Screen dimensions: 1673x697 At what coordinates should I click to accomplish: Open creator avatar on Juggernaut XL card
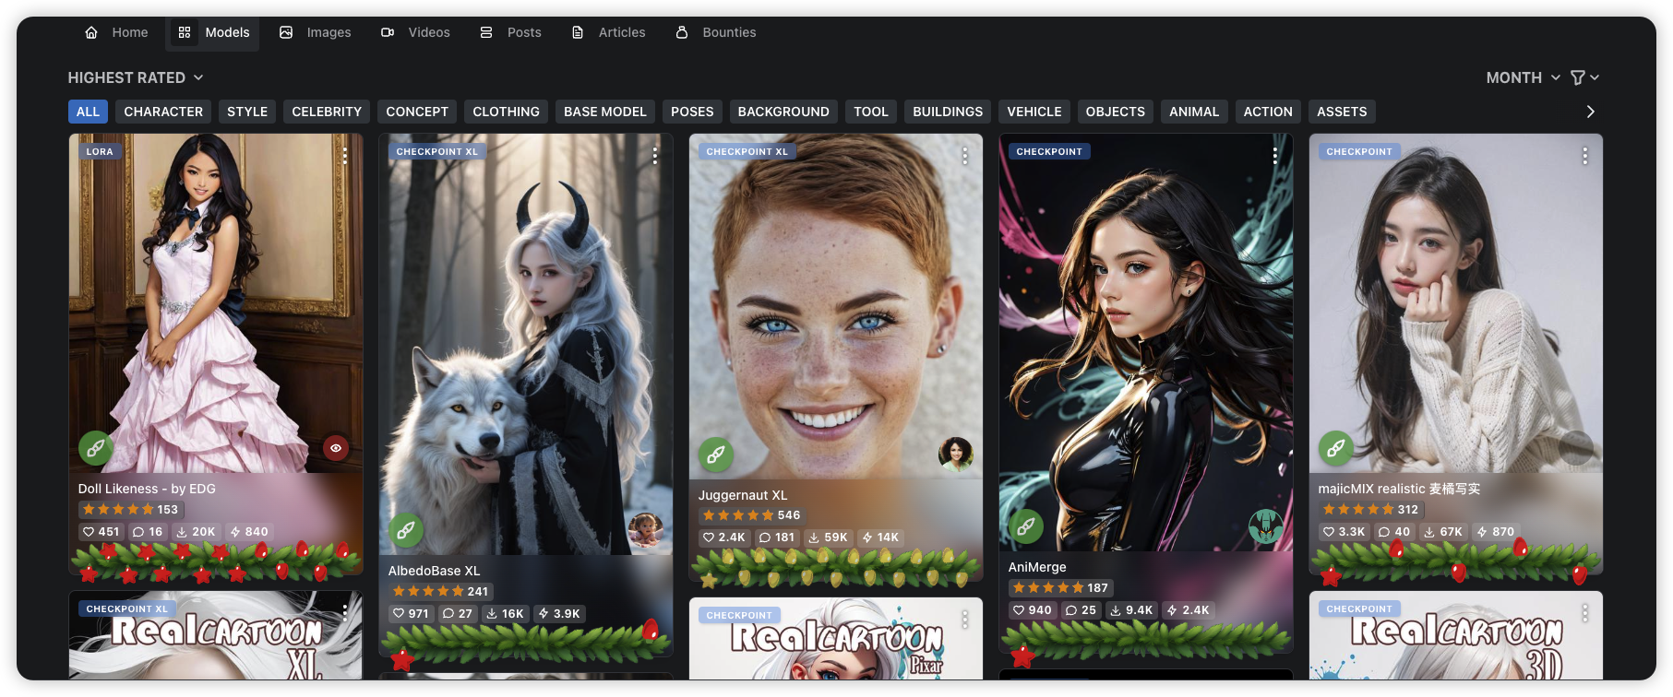click(956, 454)
